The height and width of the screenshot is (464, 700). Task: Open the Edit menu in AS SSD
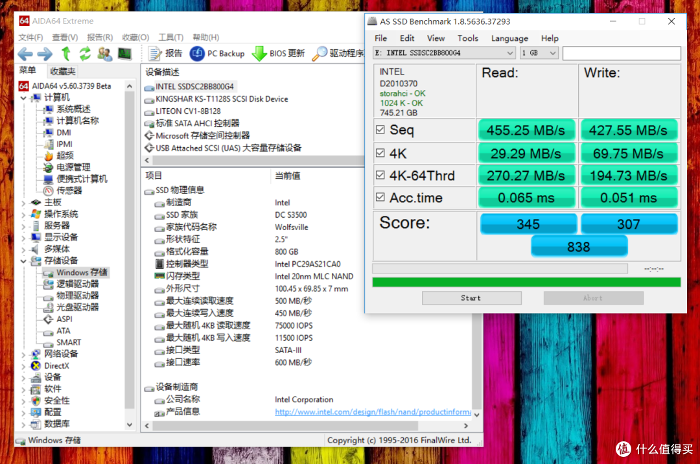pyautogui.click(x=406, y=38)
